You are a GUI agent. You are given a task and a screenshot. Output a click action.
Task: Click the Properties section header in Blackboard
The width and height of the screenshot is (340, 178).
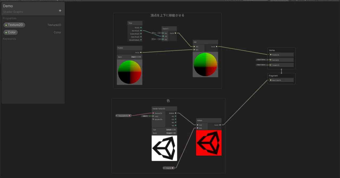coord(10,18)
